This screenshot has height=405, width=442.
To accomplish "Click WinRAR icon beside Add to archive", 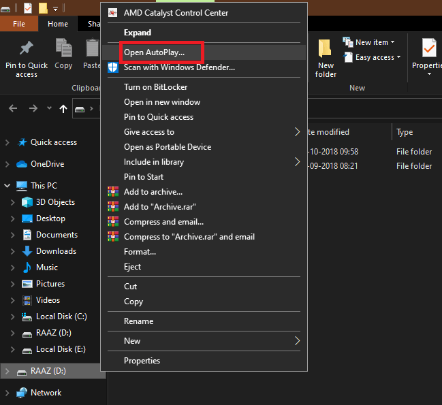I will [113, 191].
